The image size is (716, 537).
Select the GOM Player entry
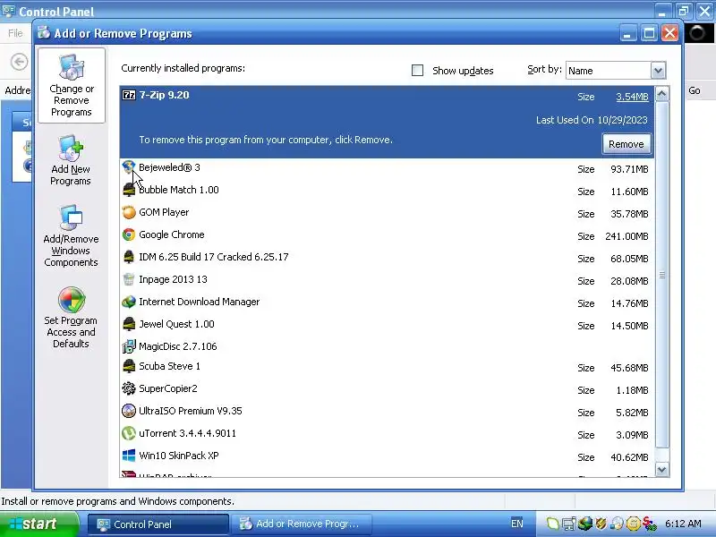pos(387,213)
